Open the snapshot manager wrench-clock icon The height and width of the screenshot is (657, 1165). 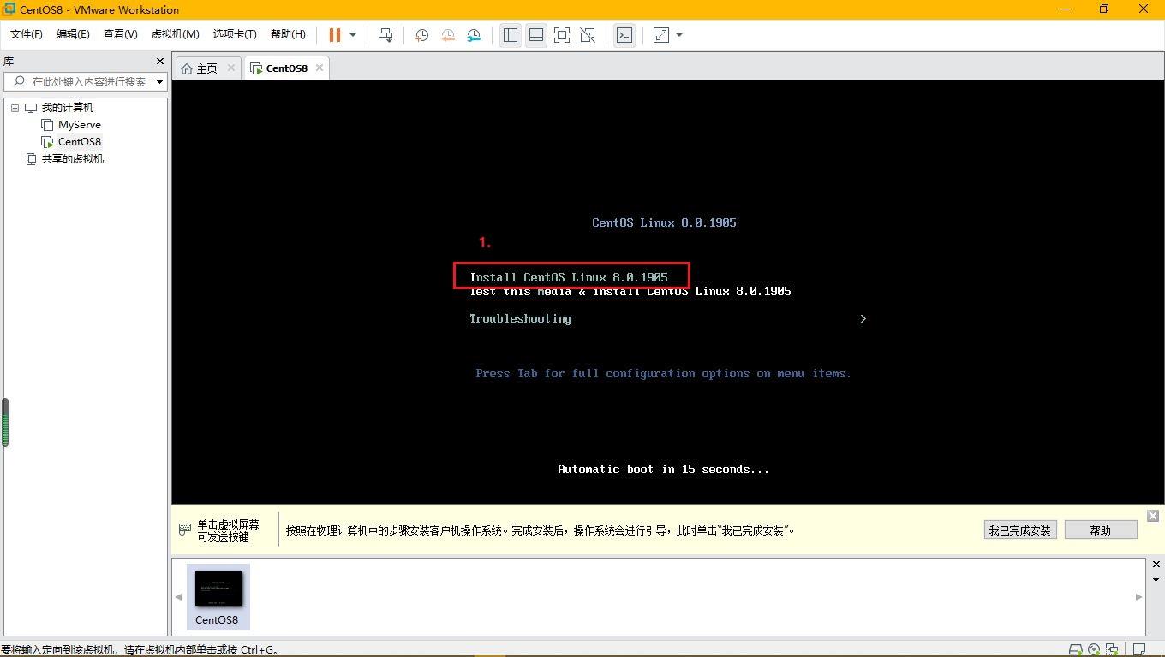point(474,35)
